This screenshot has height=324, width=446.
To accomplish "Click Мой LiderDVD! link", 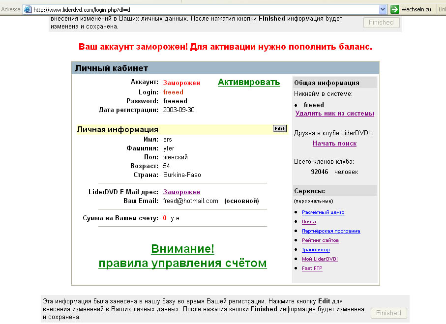I will pos(320,259).
